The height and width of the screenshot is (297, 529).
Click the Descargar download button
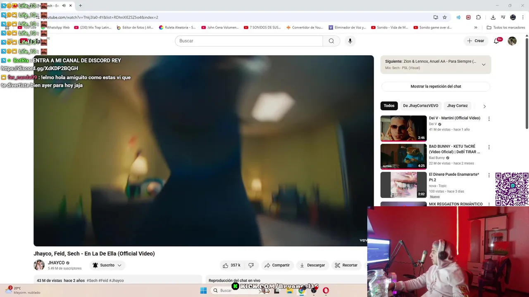312,265
